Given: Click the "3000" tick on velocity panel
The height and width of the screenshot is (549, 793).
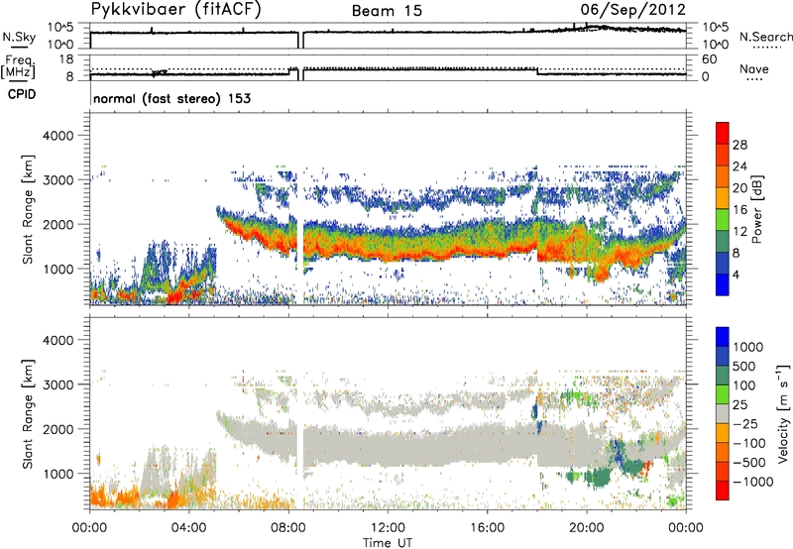Looking at the screenshot, I should 57,384.
